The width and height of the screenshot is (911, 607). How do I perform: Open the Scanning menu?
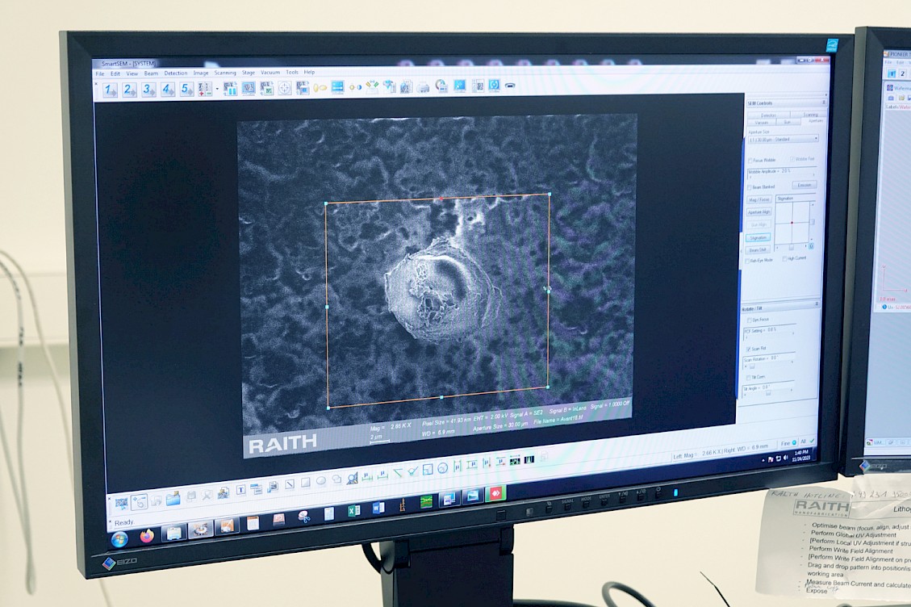224,72
